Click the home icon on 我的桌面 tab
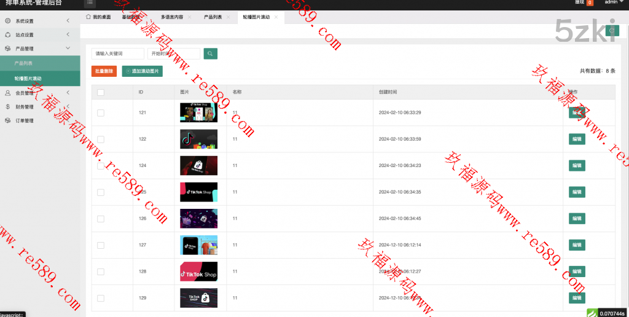The width and height of the screenshot is (629, 317). (x=88, y=17)
